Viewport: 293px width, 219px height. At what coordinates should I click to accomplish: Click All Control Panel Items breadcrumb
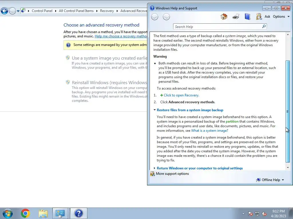pyautogui.click(x=76, y=11)
